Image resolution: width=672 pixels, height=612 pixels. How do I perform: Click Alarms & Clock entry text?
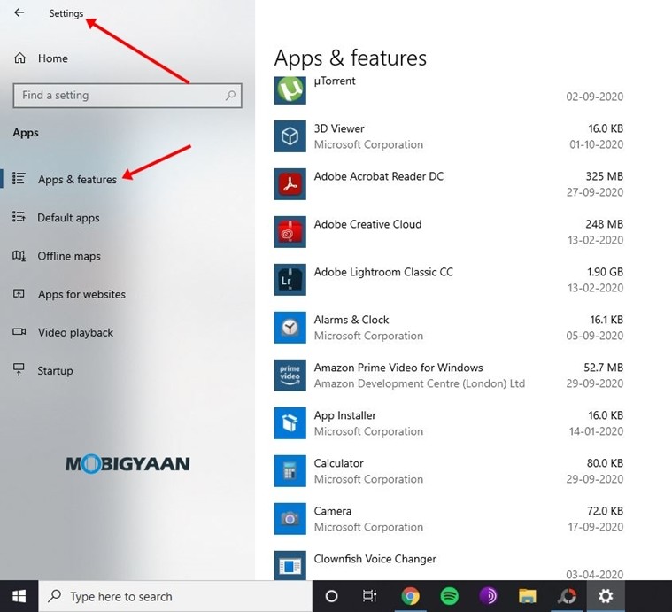(x=351, y=320)
